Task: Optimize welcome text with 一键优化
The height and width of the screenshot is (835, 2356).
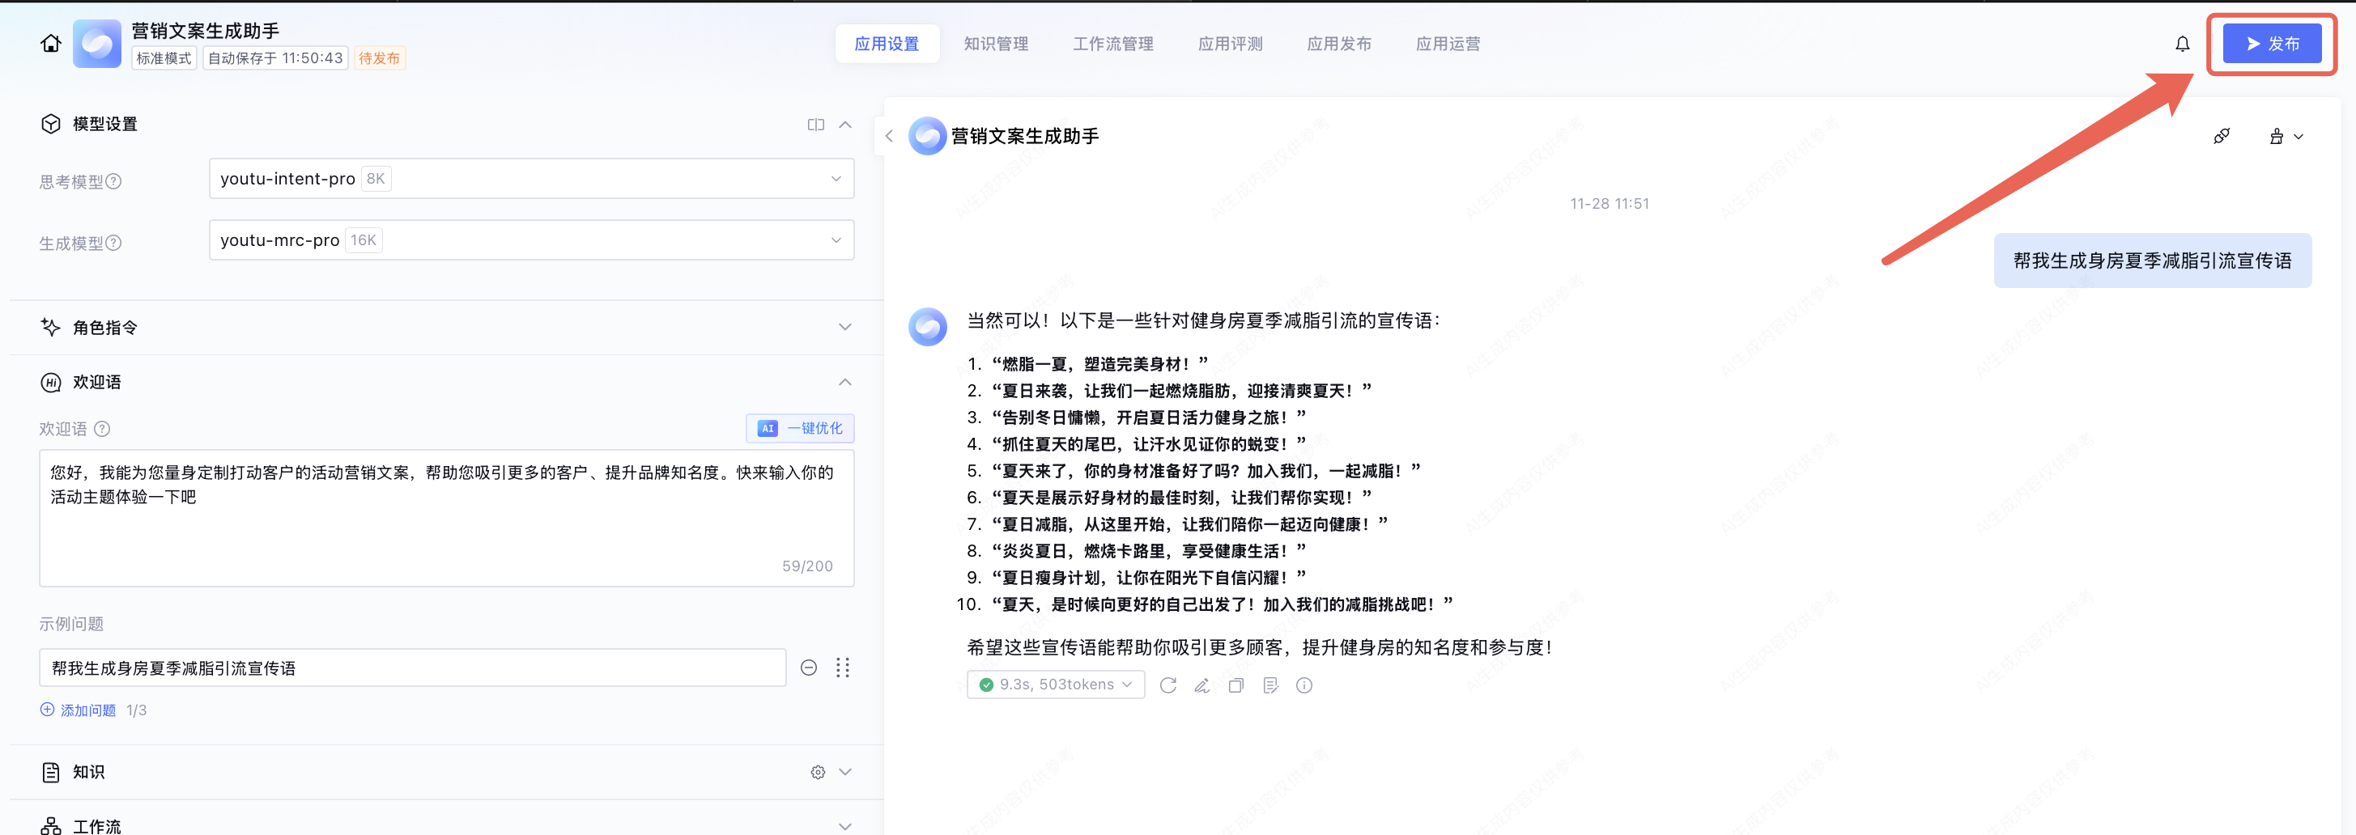Action: (x=800, y=429)
